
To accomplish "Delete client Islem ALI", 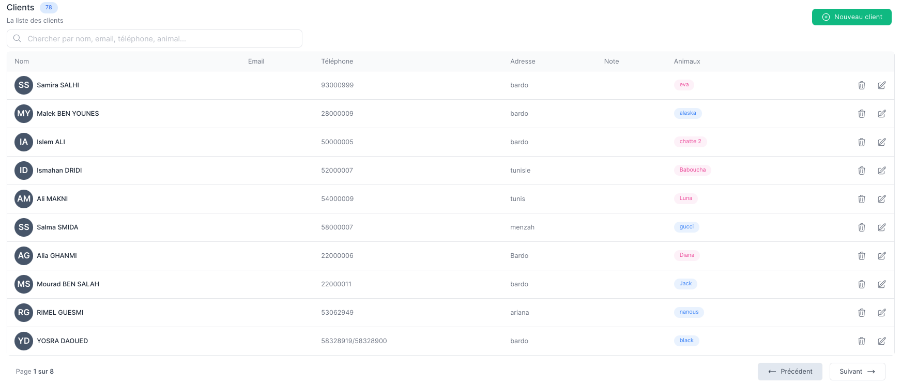I will tap(862, 142).
